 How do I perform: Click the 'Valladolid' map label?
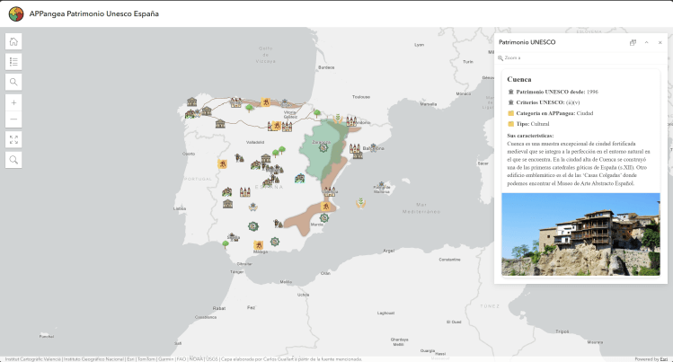pyautogui.click(x=255, y=142)
